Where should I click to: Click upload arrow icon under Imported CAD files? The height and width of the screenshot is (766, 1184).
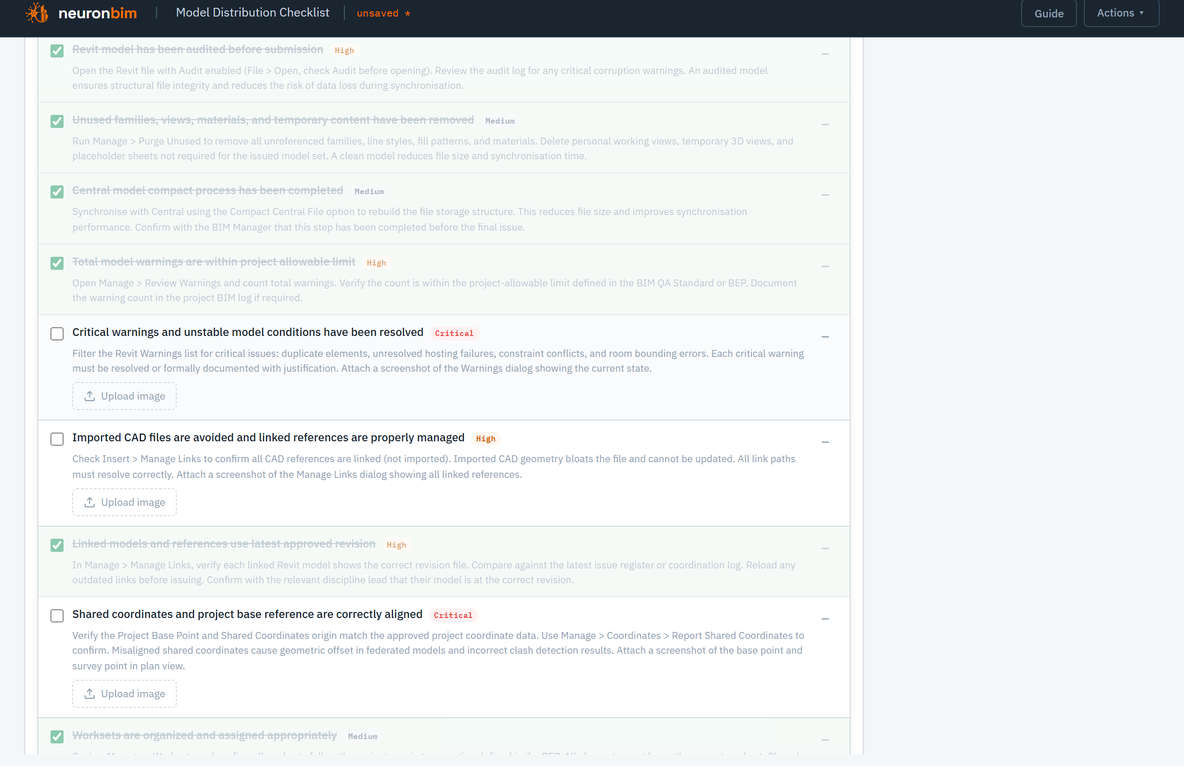[x=90, y=502]
